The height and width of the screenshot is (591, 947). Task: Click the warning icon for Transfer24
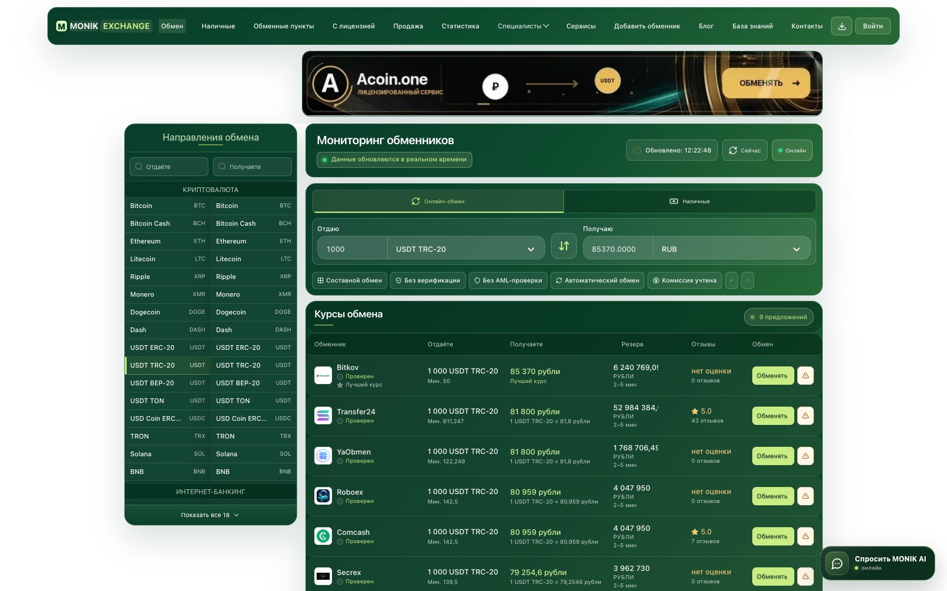coord(806,415)
